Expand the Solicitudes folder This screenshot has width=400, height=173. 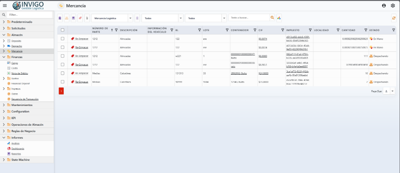[x=4, y=29]
